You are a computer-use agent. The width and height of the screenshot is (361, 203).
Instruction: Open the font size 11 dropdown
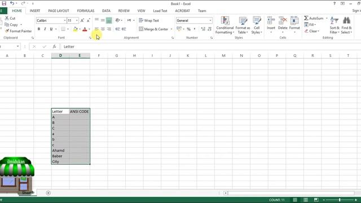point(77,20)
